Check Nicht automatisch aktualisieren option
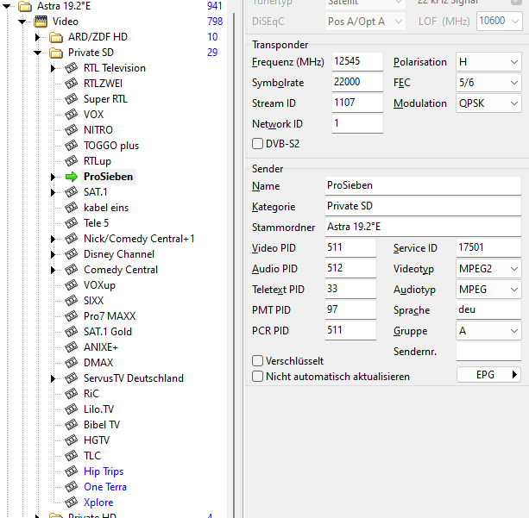This screenshot has width=529, height=518. point(257,377)
